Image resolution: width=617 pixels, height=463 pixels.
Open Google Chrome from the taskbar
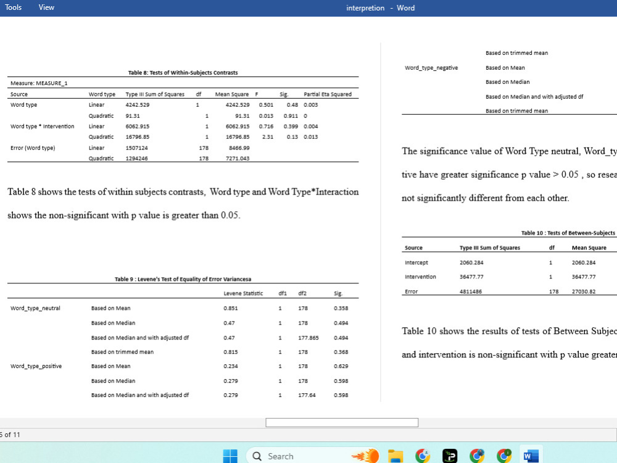[423, 456]
